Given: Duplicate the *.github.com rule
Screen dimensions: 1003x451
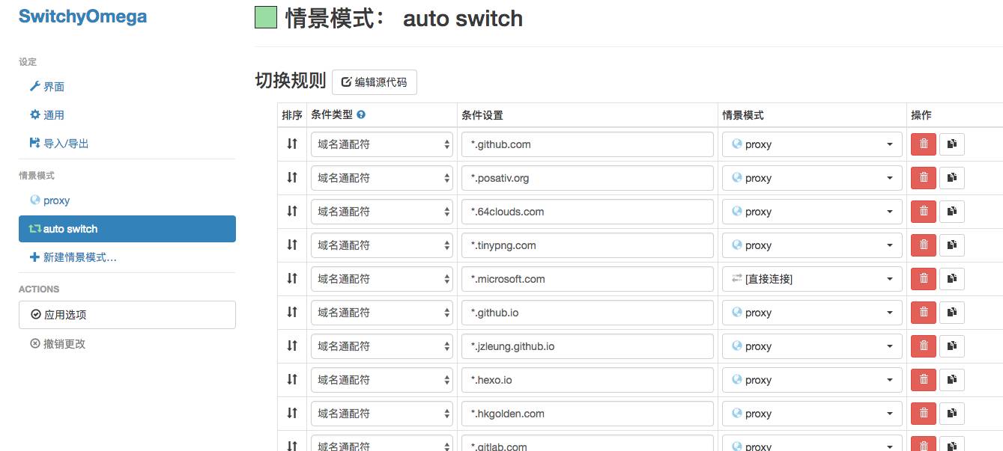Looking at the screenshot, I should tap(952, 144).
